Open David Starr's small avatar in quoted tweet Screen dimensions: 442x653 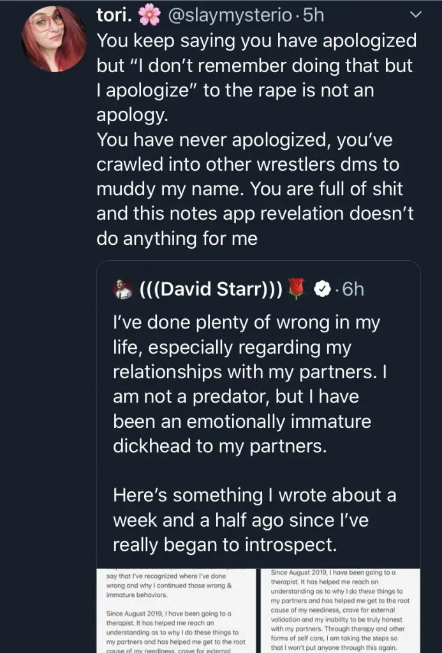(124, 290)
